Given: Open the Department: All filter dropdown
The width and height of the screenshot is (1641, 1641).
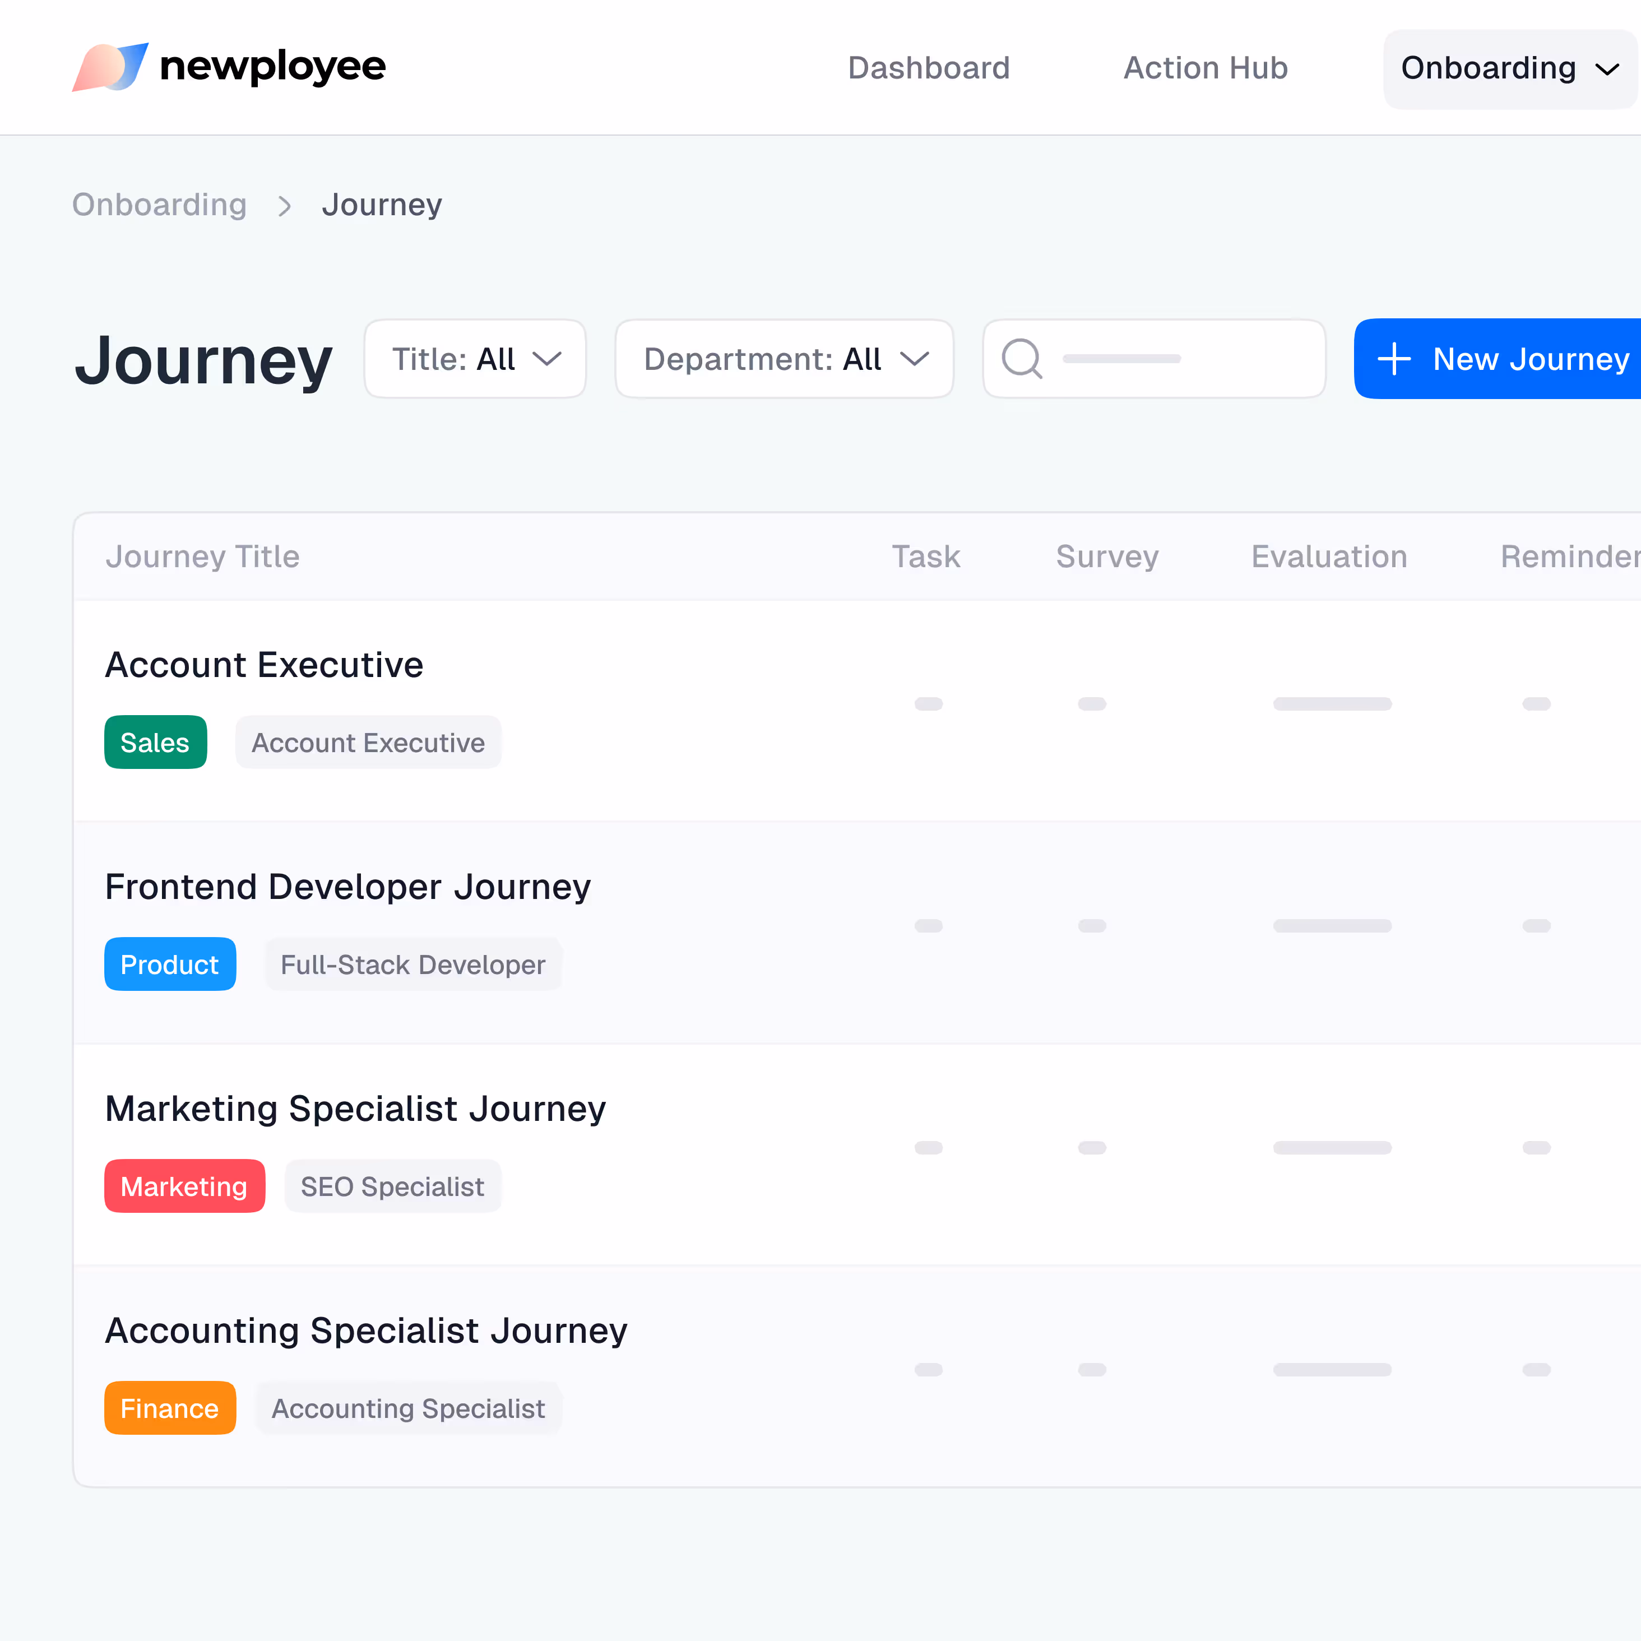Looking at the screenshot, I should tap(783, 359).
